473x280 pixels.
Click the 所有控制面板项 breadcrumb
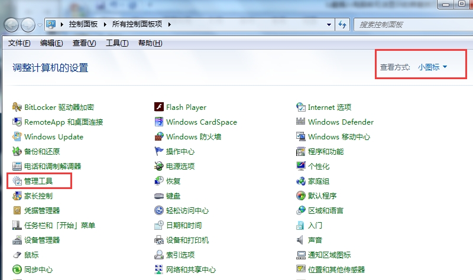[x=137, y=24]
